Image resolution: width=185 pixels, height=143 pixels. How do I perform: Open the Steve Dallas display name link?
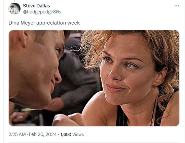(36, 6)
